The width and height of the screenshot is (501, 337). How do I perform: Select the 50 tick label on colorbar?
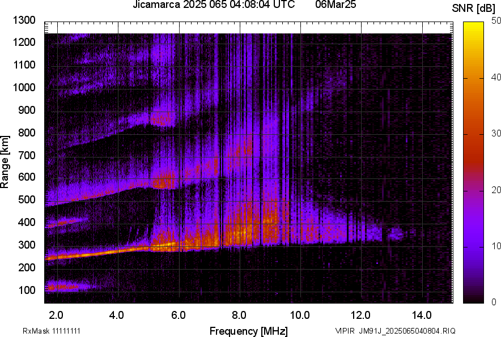pos(496,20)
